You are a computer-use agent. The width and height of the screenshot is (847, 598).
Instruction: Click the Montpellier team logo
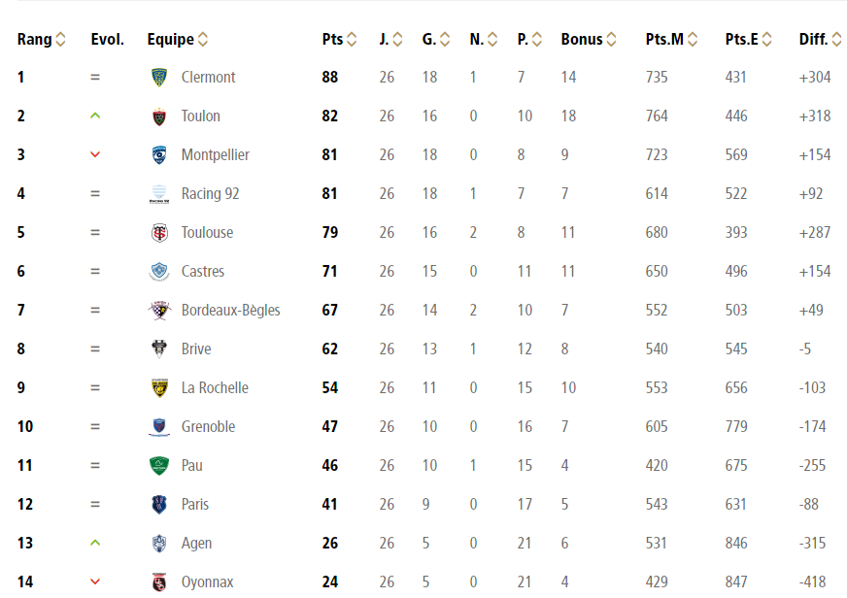click(159, 154)
